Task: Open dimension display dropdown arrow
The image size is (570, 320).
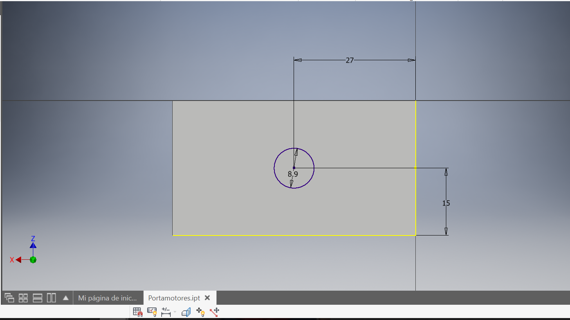Action: [175, 312]
